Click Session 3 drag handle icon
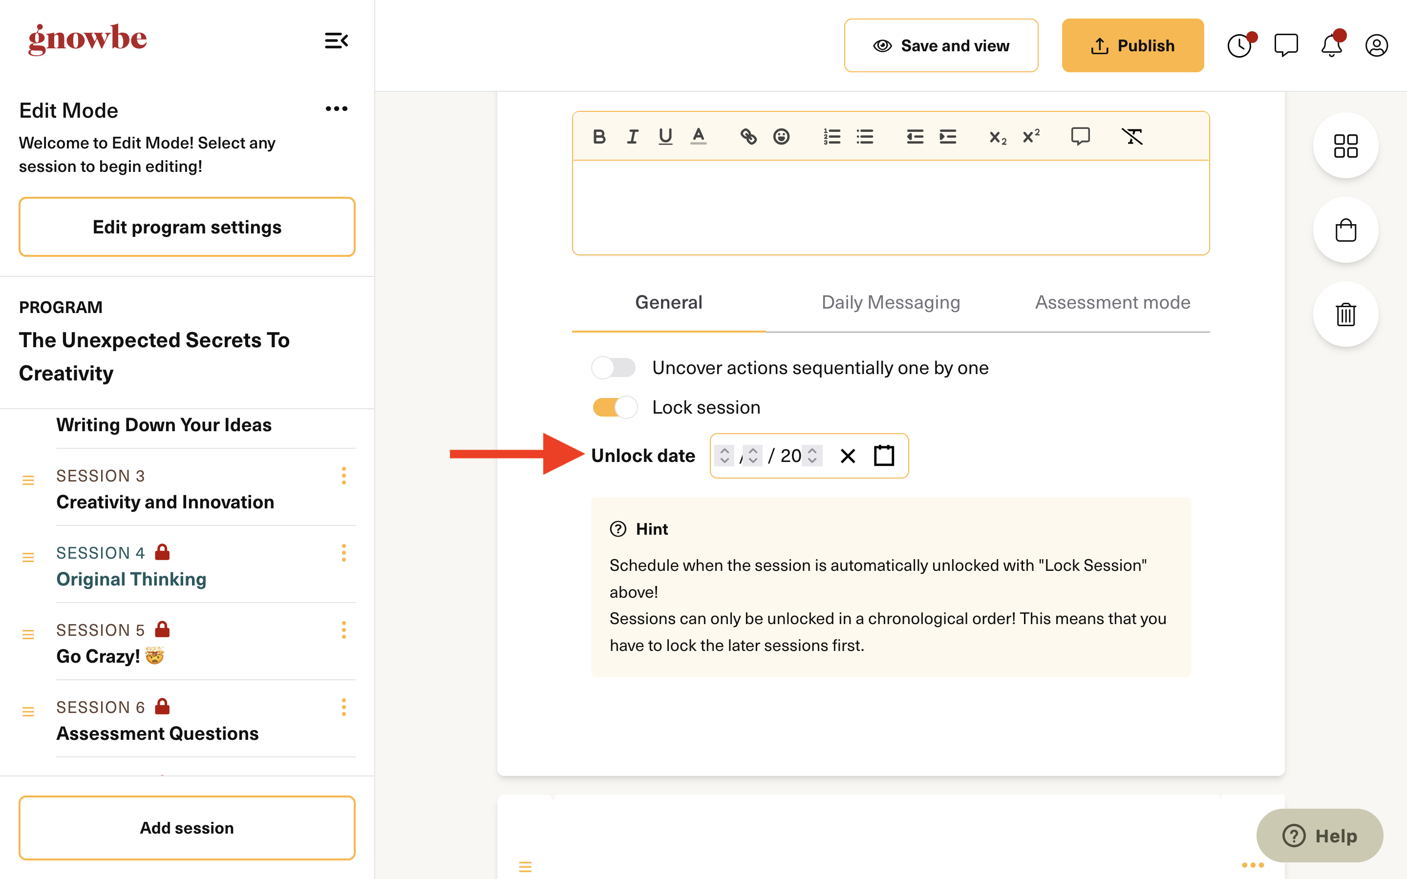This screenshot has width=1407, height=879. pyautogui.click(x=28, y=480)
